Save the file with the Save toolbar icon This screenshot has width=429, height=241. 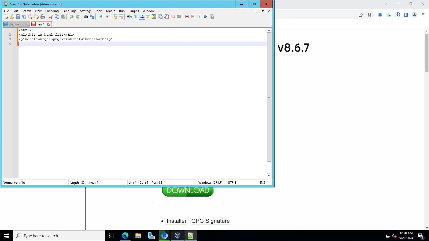[18, 17]
